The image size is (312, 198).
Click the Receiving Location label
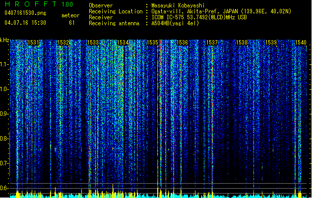coord(116,11)
